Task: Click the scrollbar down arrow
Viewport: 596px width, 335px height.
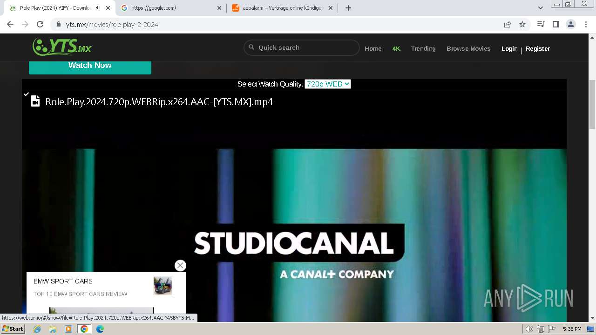Action: 592,318
